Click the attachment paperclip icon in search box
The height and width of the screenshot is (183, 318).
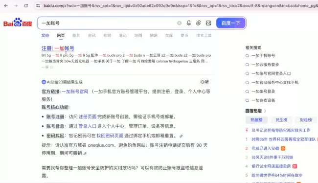198,23
